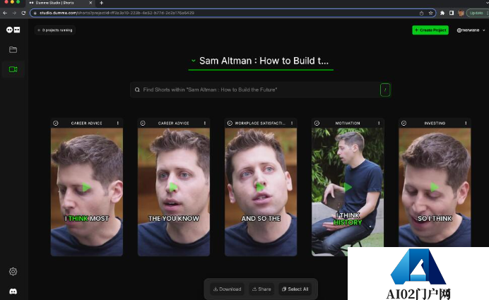This screenshot has width=489, height=300.
Task: Open the settings gear in sidebar
Action: point(13,271)
